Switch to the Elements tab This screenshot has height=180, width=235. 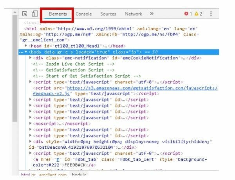click(58, 14)
